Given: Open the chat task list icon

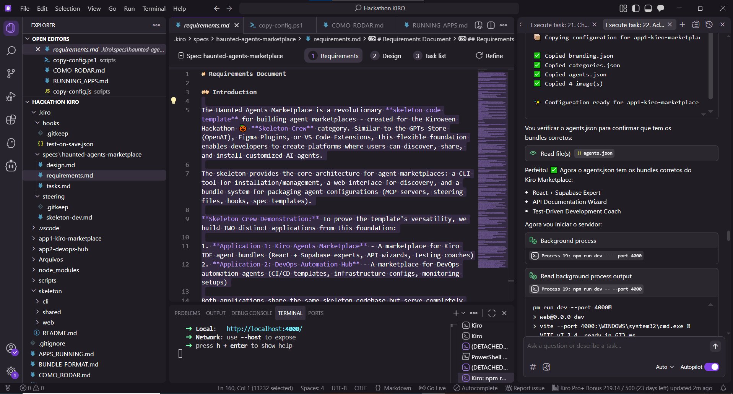Looking at the screenshot, I should (696, 25).
